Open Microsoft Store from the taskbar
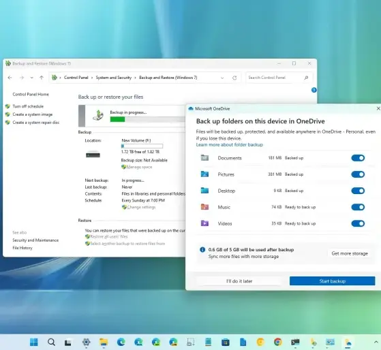The image size is (381, 350). coord(226,342)
